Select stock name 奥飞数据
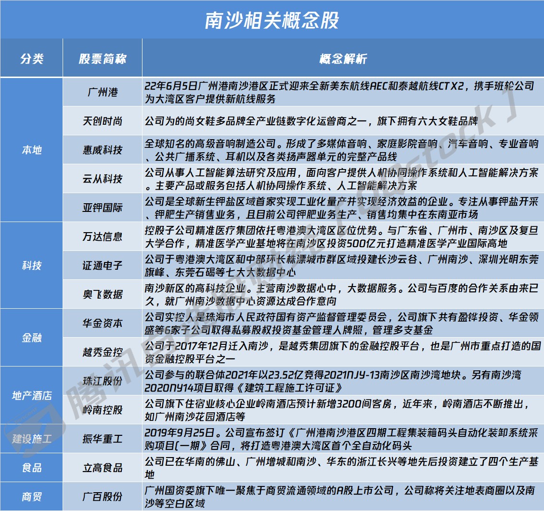The image size is (544, 511). [103, 294]
